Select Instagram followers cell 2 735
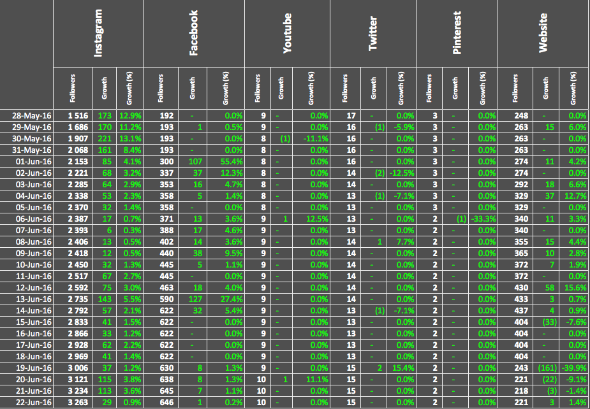Screen dimensions: 590x409 point(73,299)
